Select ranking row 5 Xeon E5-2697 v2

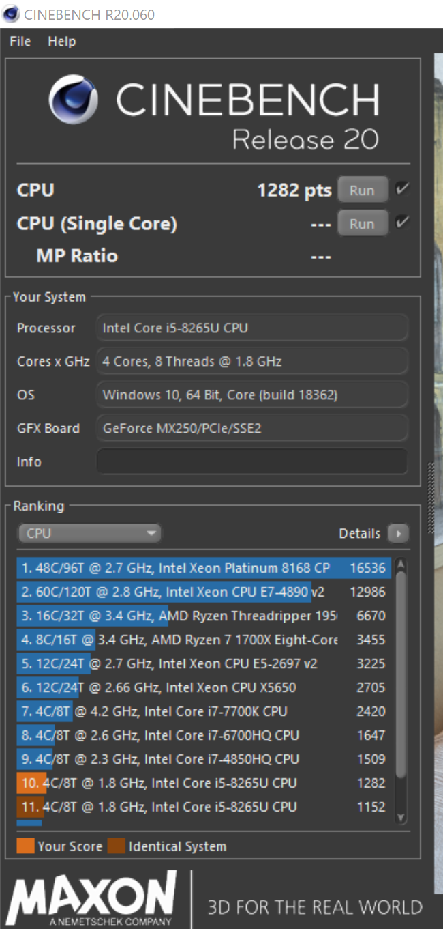[204, 663]
